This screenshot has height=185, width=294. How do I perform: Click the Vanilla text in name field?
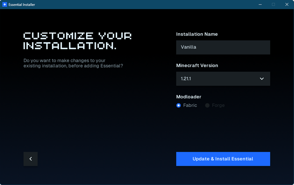[x=188, y=47]
